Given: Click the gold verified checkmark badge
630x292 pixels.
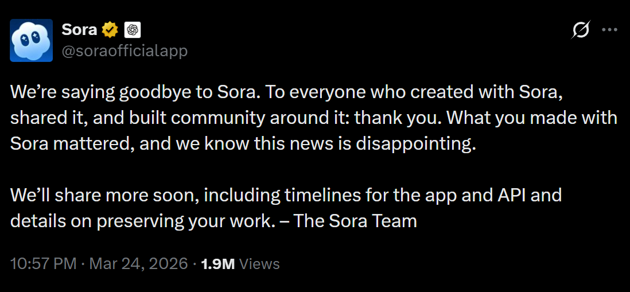Looking at the screenshot, I should pyautogui.click(x=110, y=29).
